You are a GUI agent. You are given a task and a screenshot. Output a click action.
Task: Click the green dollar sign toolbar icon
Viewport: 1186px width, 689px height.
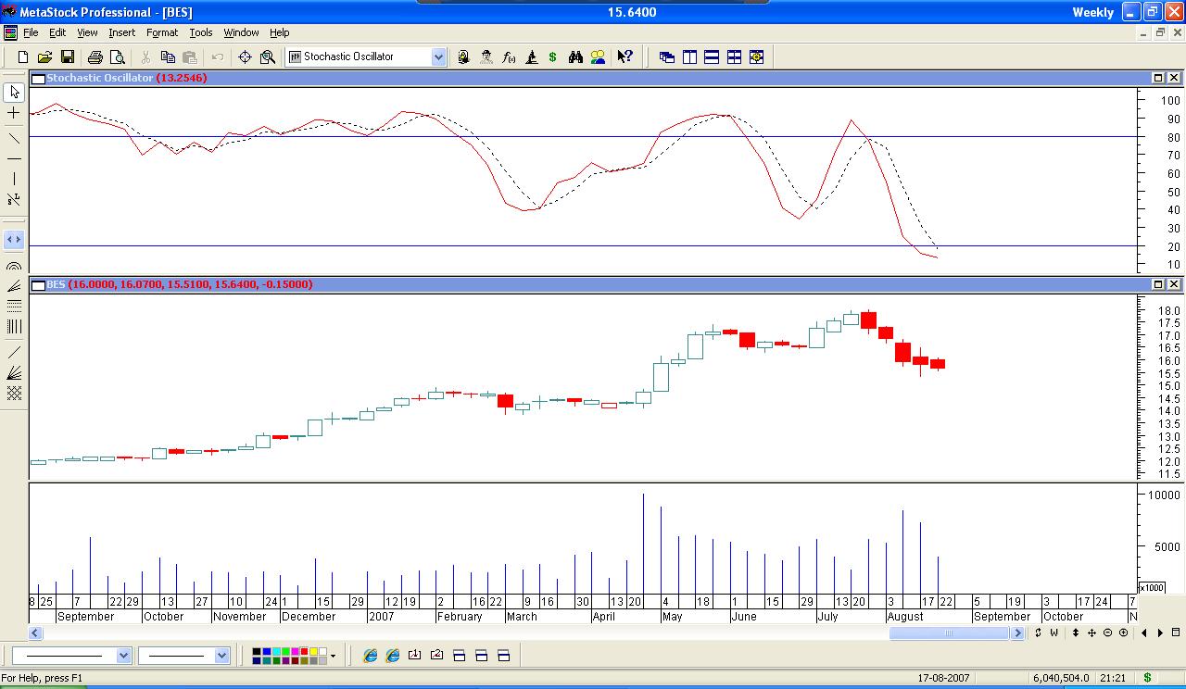(x=552, y=56)
